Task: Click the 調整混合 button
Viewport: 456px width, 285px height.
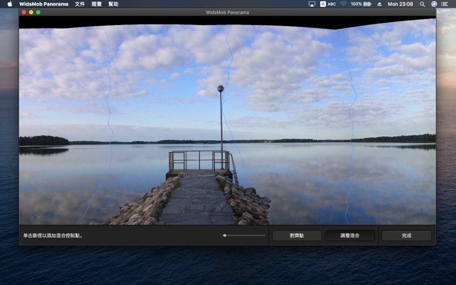Action: click(350, 235)
